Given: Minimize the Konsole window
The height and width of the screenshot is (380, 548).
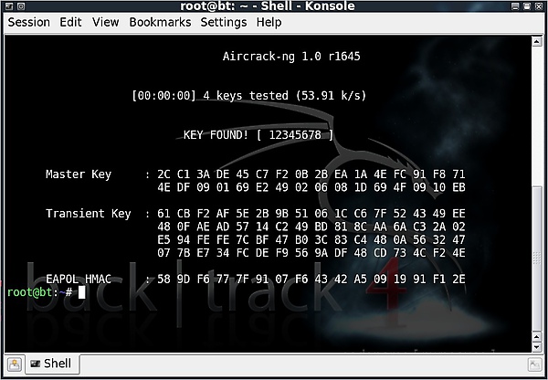Looking at the screenshot, I should [515, 6].
